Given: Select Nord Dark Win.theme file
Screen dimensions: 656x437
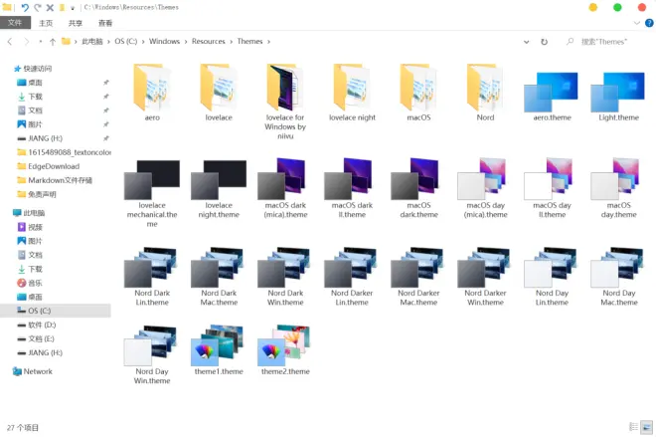Looking at the screenshot, I should pyautogui.click(x=285, y=277).
